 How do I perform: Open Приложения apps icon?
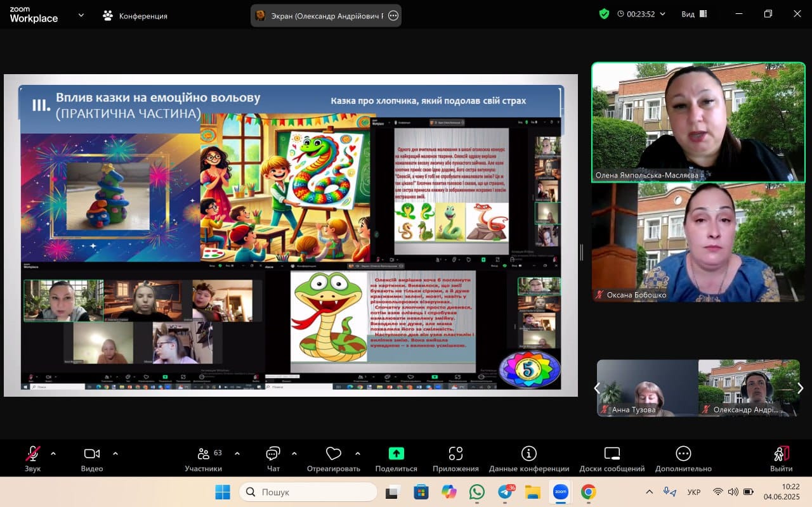coord(455,454)
